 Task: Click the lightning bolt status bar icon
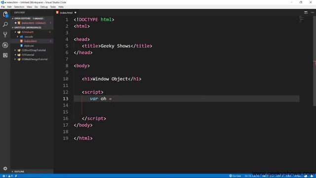(x=16, y=176)
